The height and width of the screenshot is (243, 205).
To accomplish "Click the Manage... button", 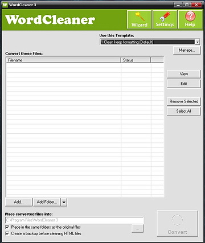I will pos(187,50).
